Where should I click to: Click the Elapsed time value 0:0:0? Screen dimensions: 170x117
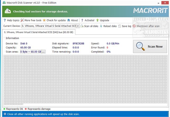pos(76,47)
